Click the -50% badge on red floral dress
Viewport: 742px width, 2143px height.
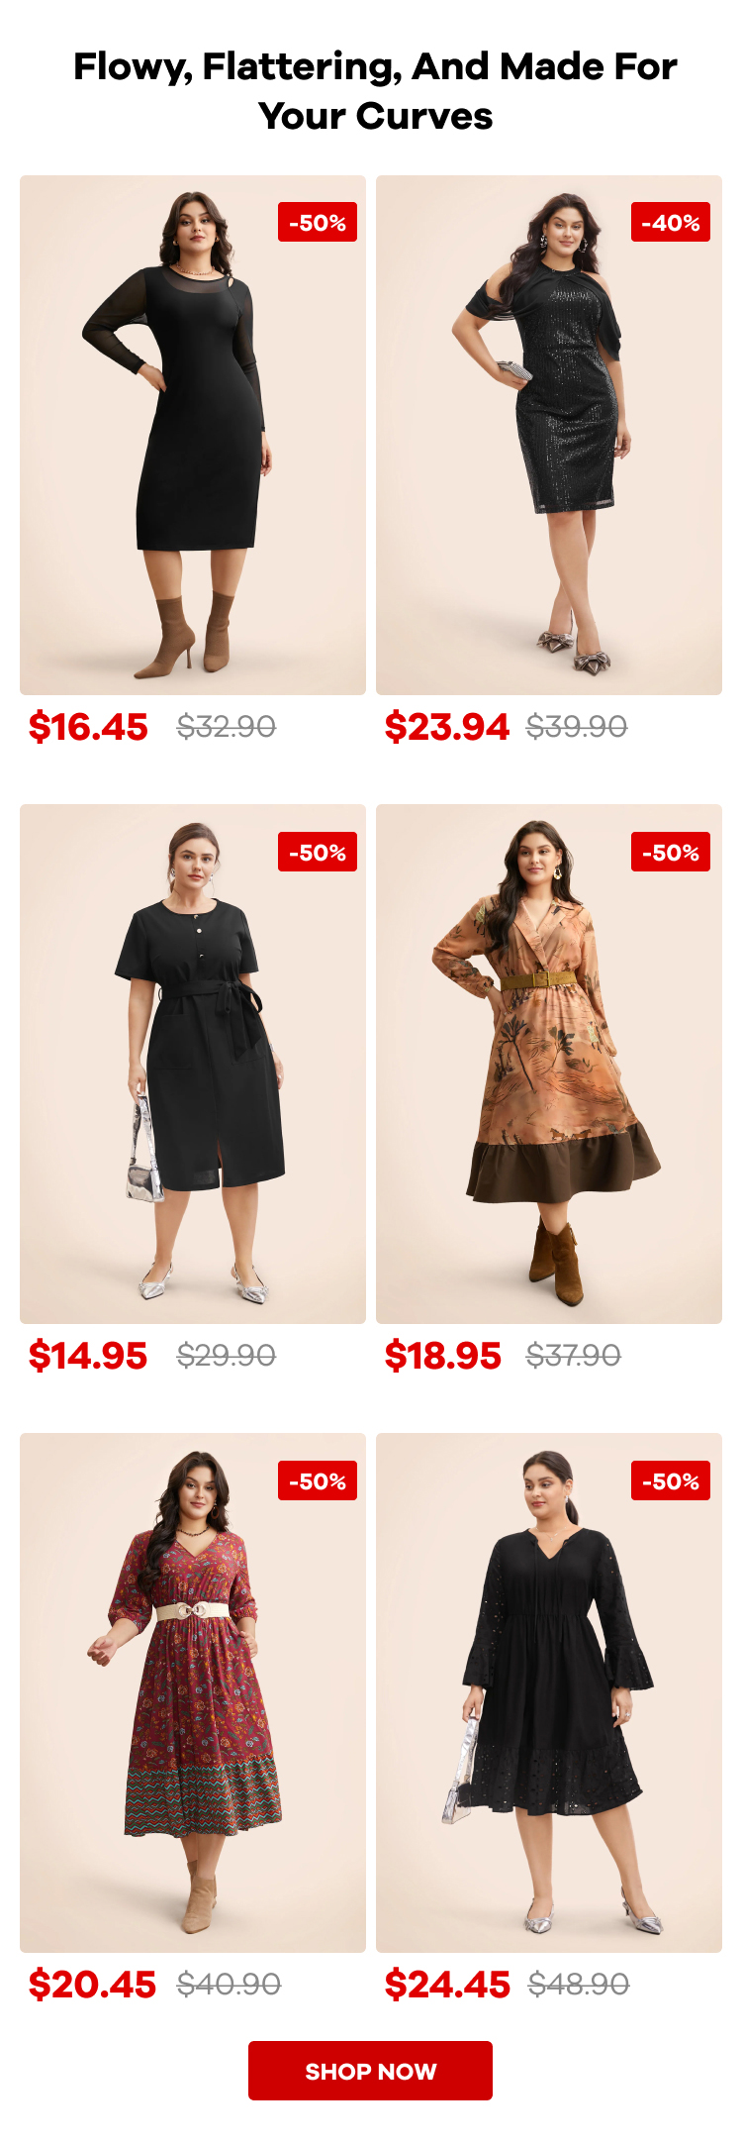click(318, 1480)
